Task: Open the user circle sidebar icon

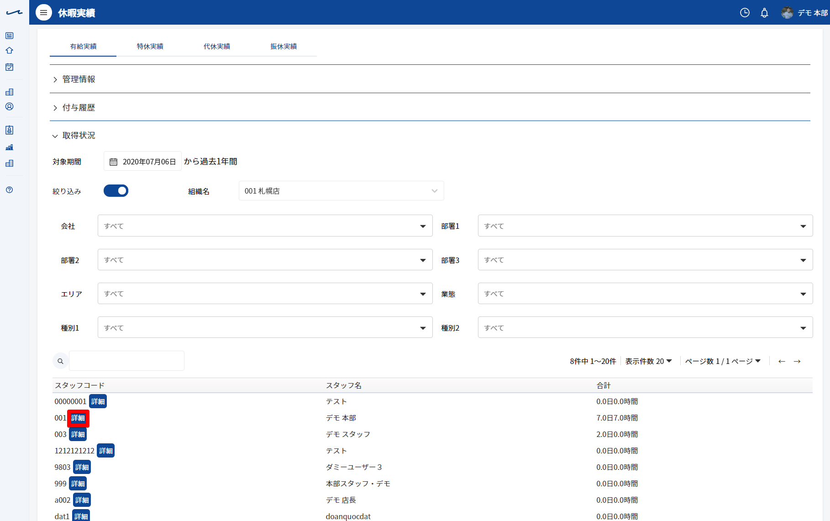Action: pos(9,106)
